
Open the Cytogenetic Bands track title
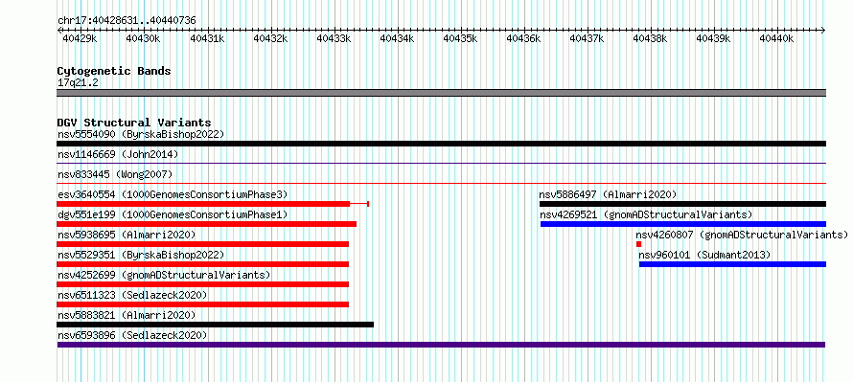(x=114, y=71)
